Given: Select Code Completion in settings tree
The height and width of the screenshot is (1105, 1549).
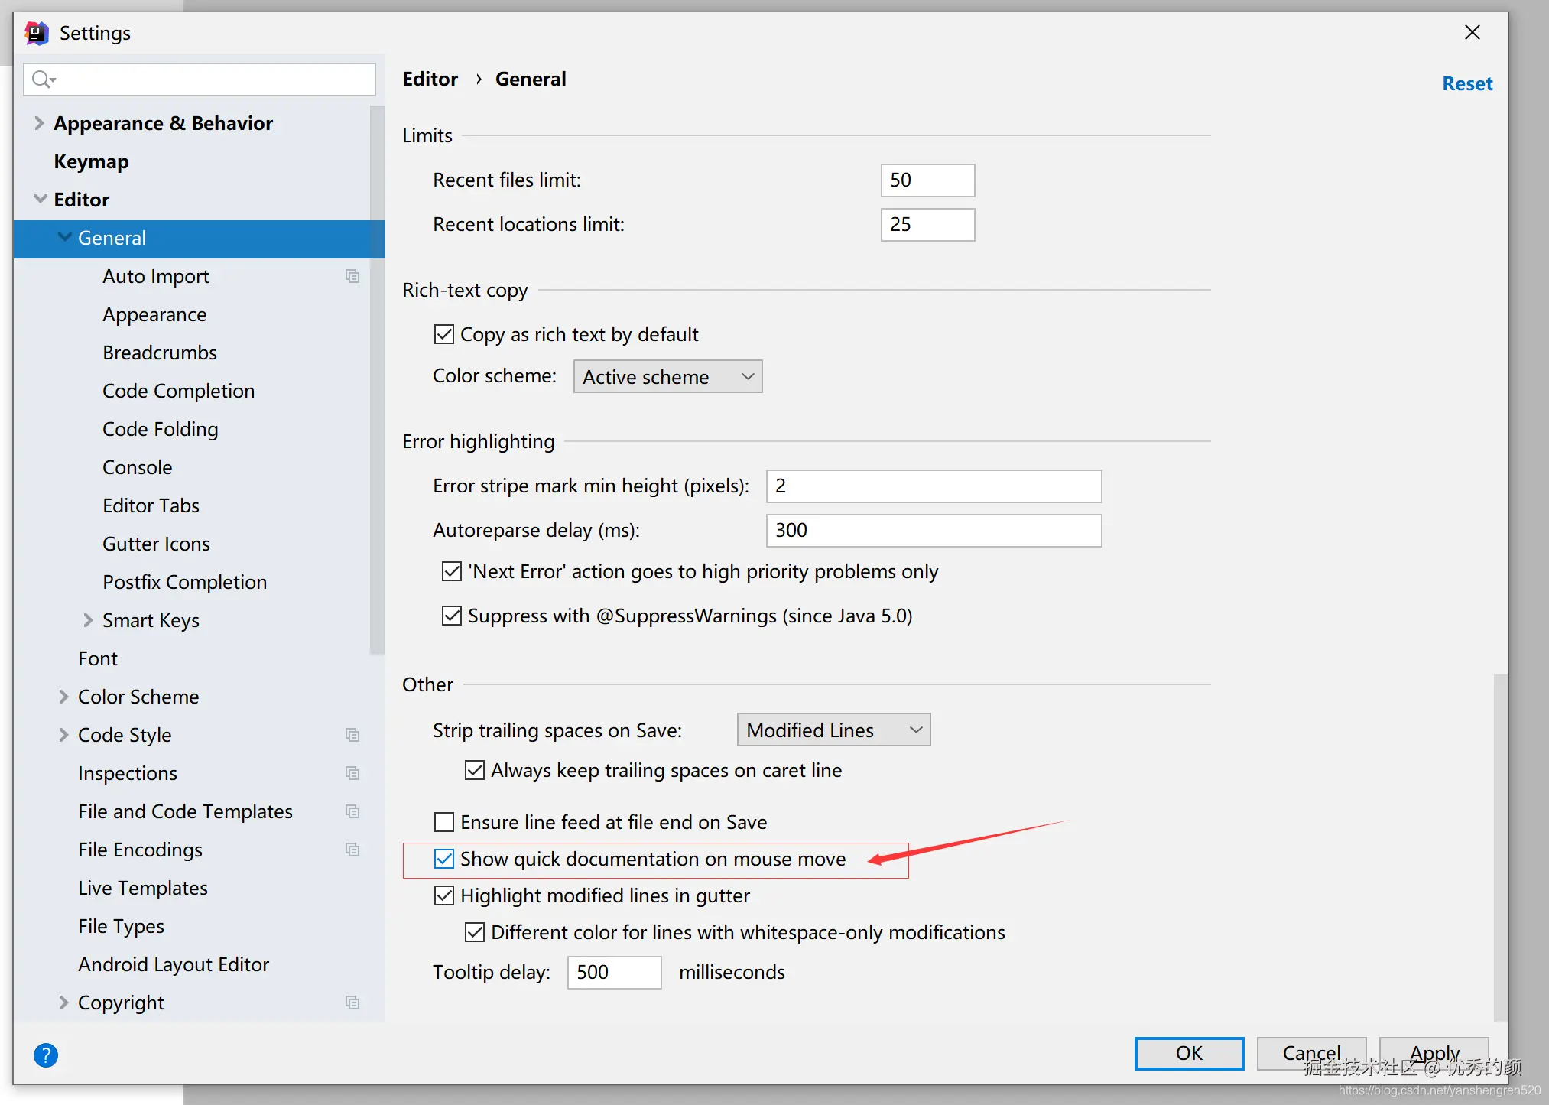Looking at the screenshot, I should pos(178,391).
